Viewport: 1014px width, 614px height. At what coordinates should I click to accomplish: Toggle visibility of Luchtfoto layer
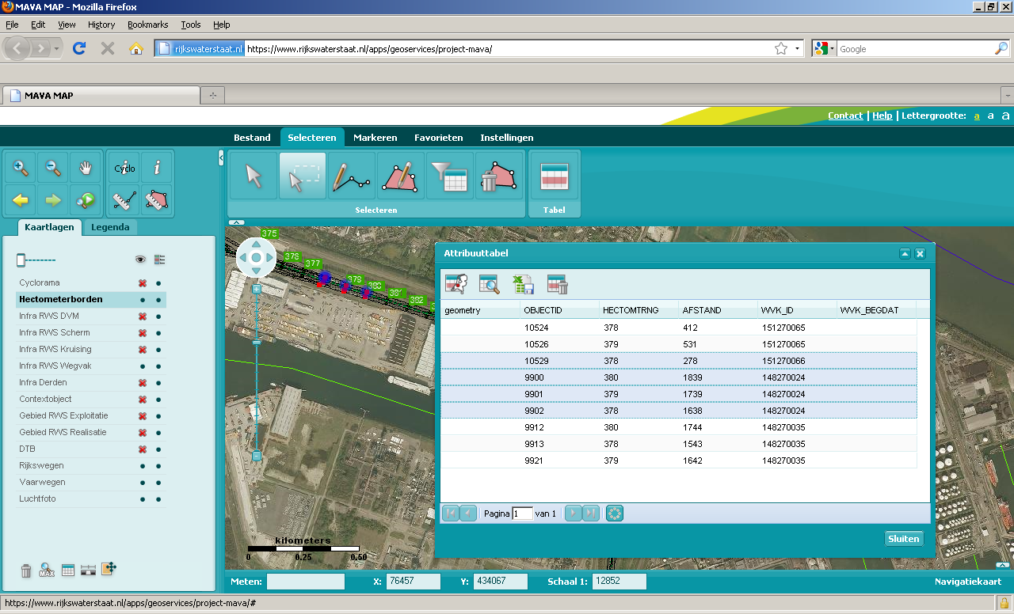[143, 499]
